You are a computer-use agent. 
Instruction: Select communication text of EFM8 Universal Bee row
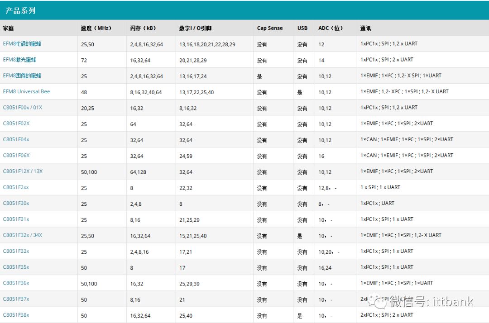pos(404,91)
